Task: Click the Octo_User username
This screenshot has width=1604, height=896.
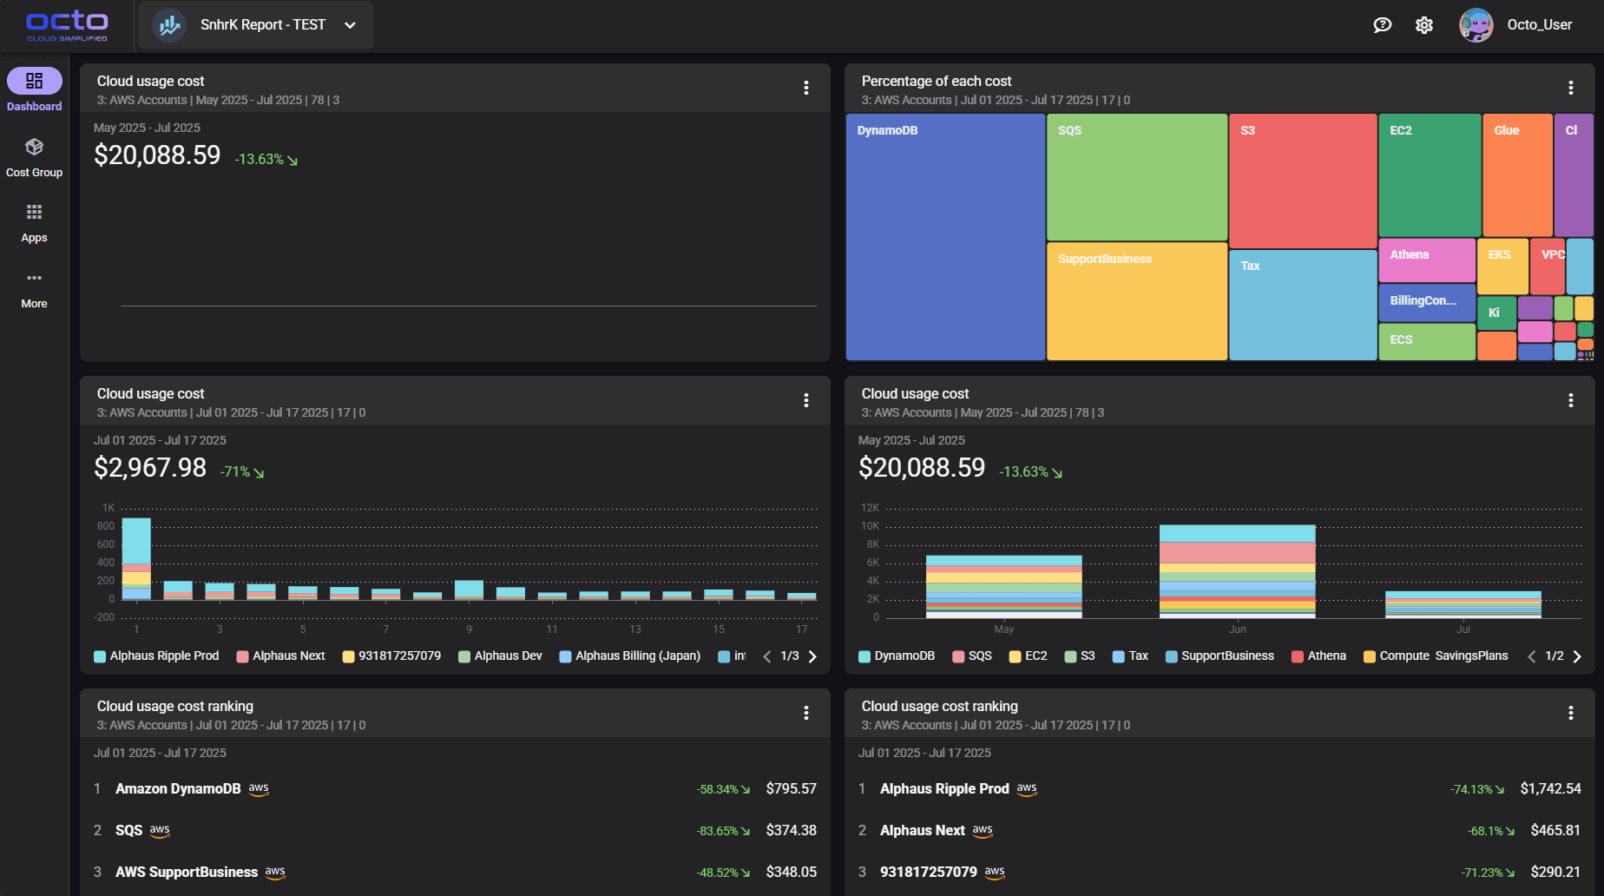Action: click(1540, 25)
